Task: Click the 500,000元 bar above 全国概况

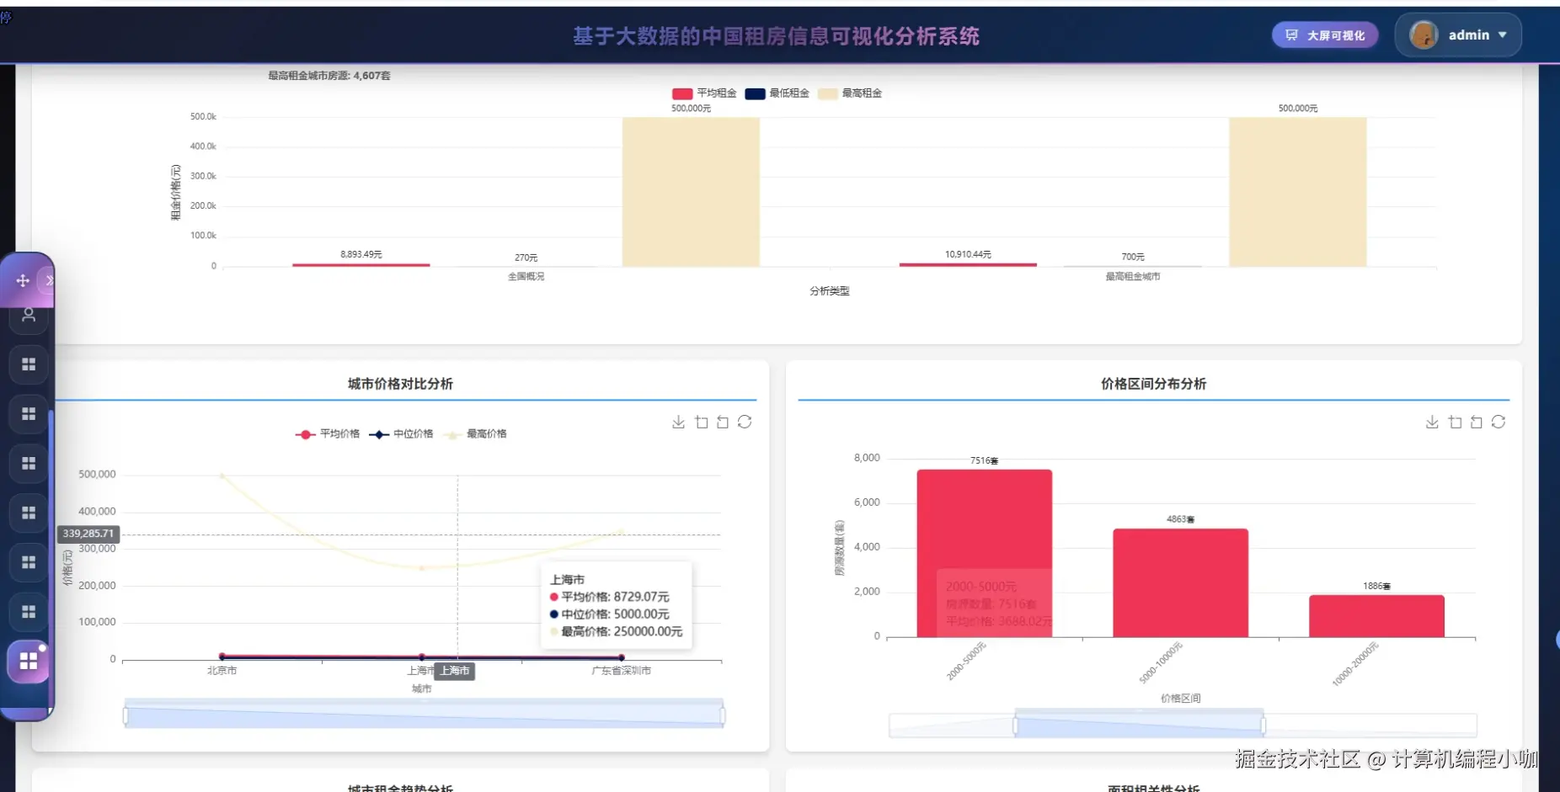Action: 691,192
